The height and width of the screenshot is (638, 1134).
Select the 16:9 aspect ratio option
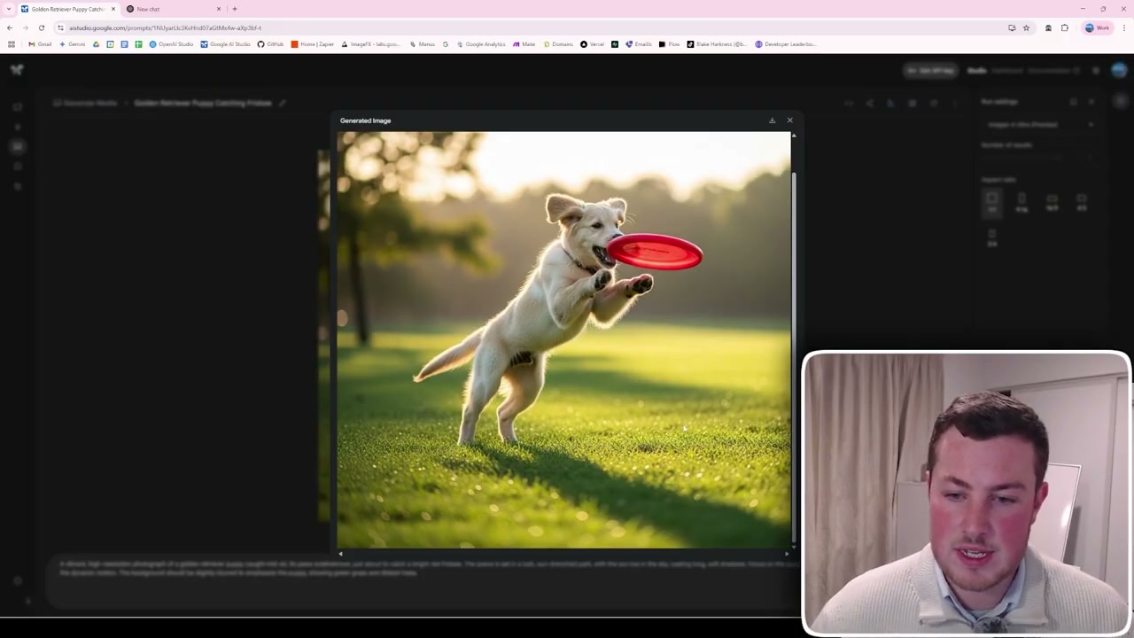coord(1052,203)
